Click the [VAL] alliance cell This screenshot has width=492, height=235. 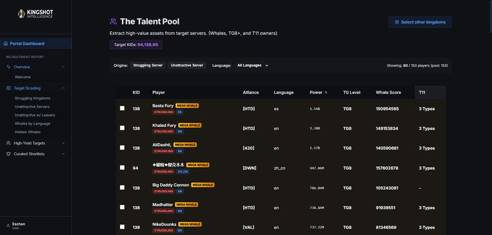click(248, 227)
